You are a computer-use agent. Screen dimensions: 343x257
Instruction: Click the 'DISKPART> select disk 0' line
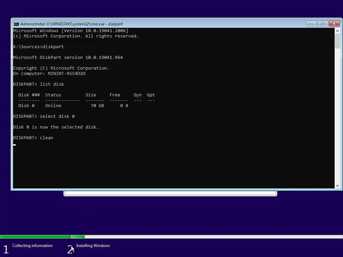click(x=44, y=116)
